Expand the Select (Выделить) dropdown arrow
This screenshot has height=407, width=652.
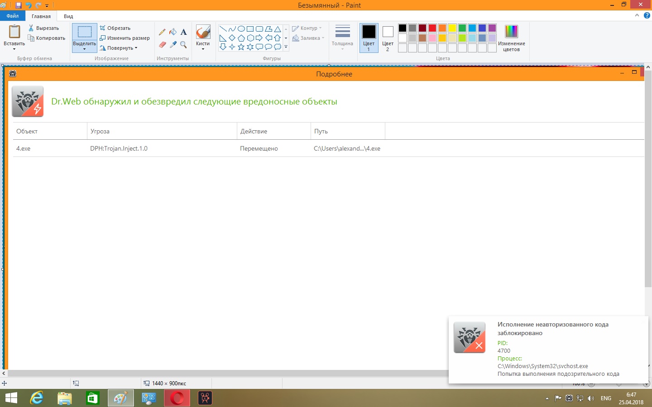[84, 49]
